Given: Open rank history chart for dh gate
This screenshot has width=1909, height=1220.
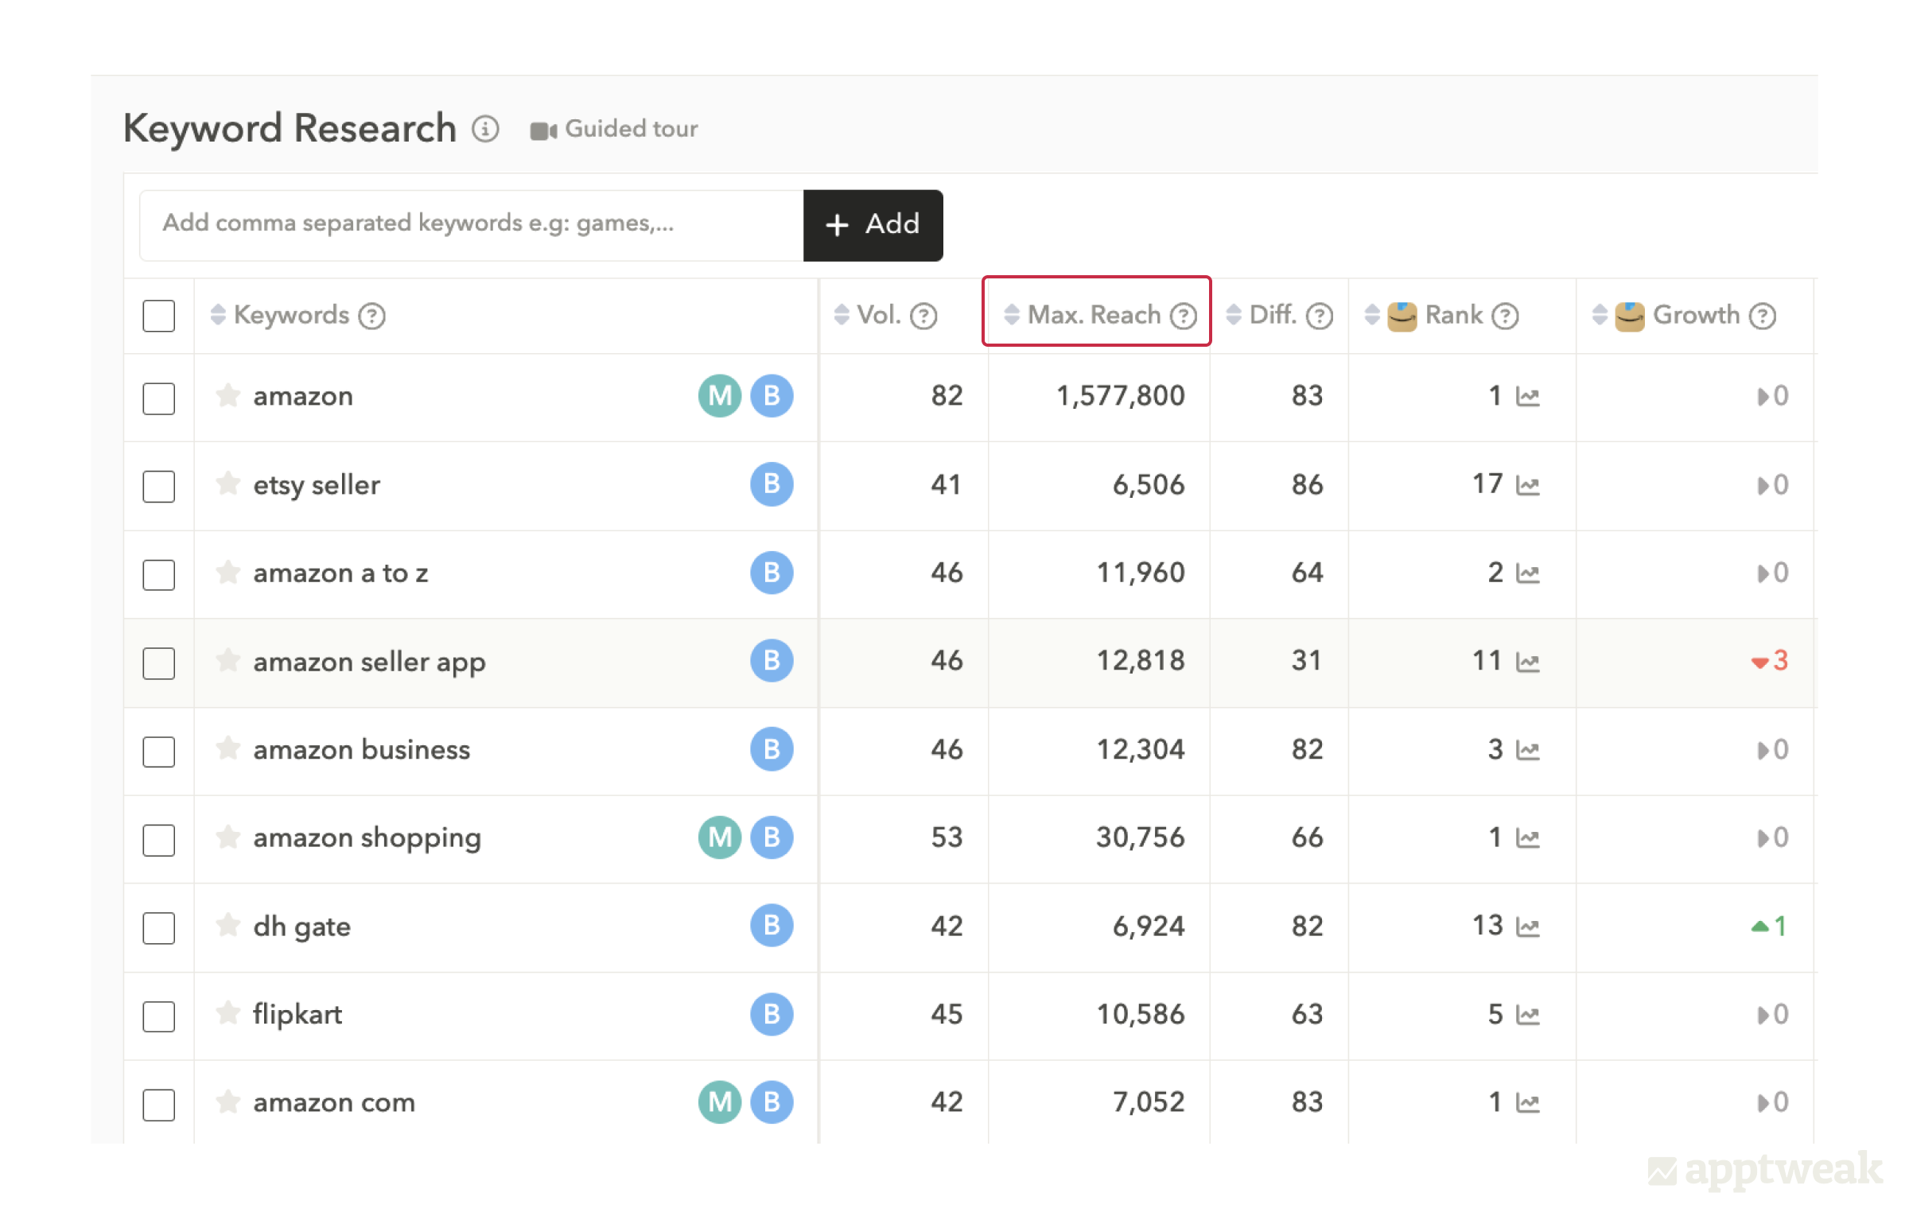Looking at the screenshot, I should click(x=1528, y=927).
